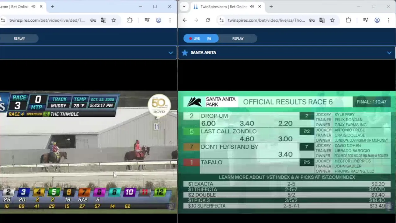Bookmark the page in right window

tap(332, 20)
